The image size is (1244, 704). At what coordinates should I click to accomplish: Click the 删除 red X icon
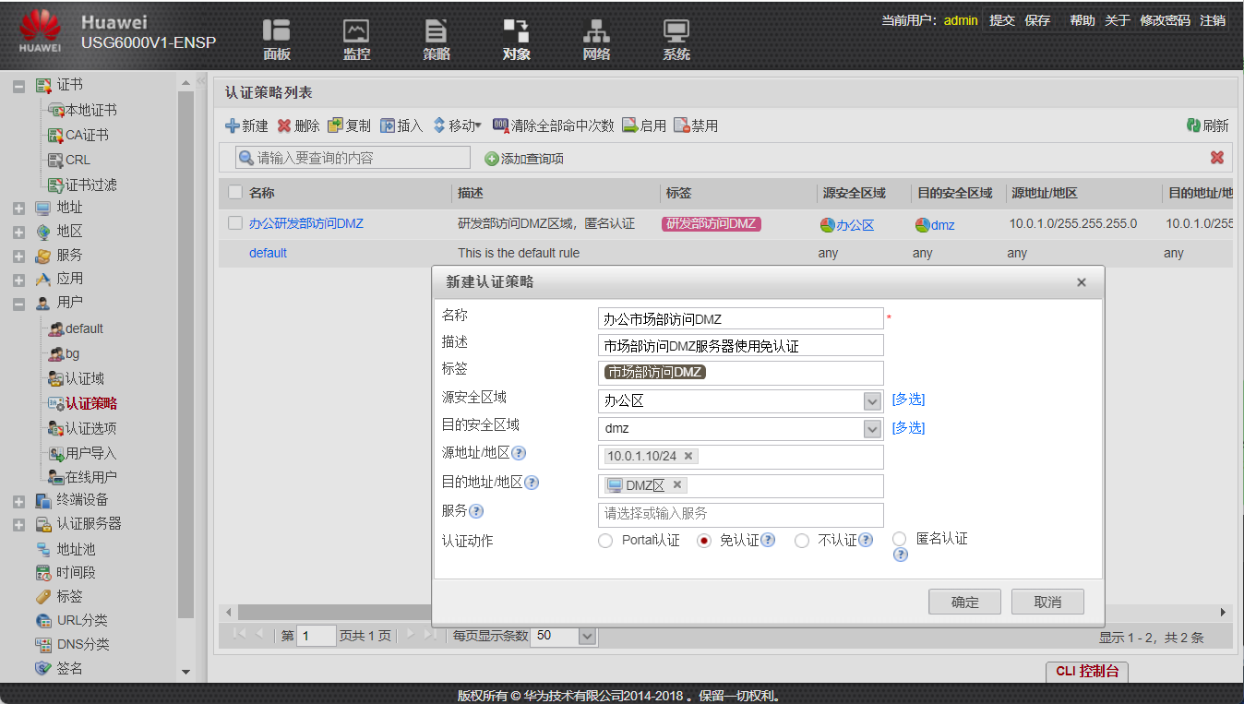[x=284, y=125]
